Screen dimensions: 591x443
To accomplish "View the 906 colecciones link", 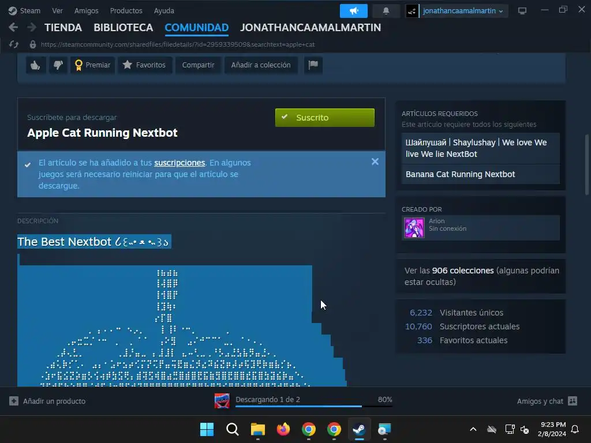I will tap(463, 271).
